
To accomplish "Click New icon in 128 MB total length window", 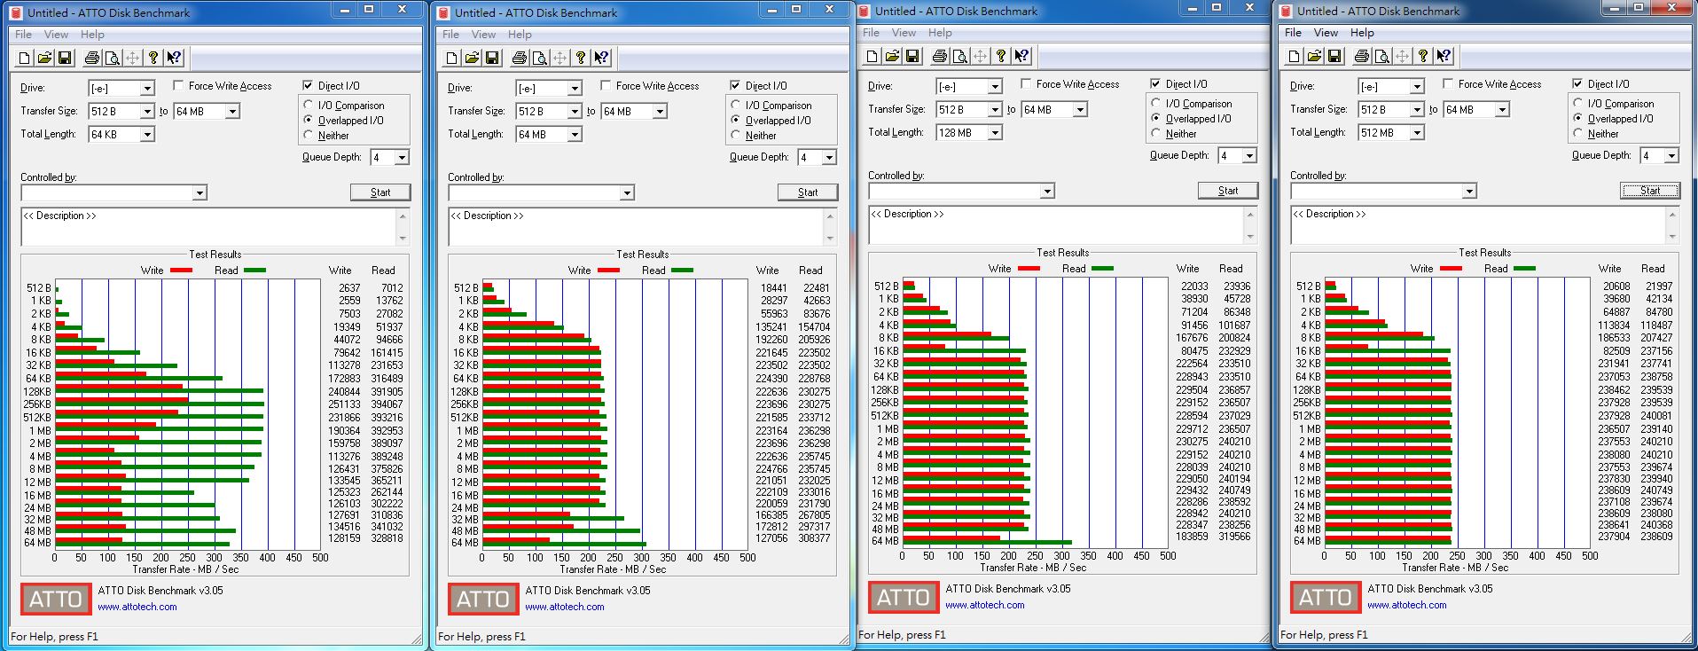I will 872,57.
